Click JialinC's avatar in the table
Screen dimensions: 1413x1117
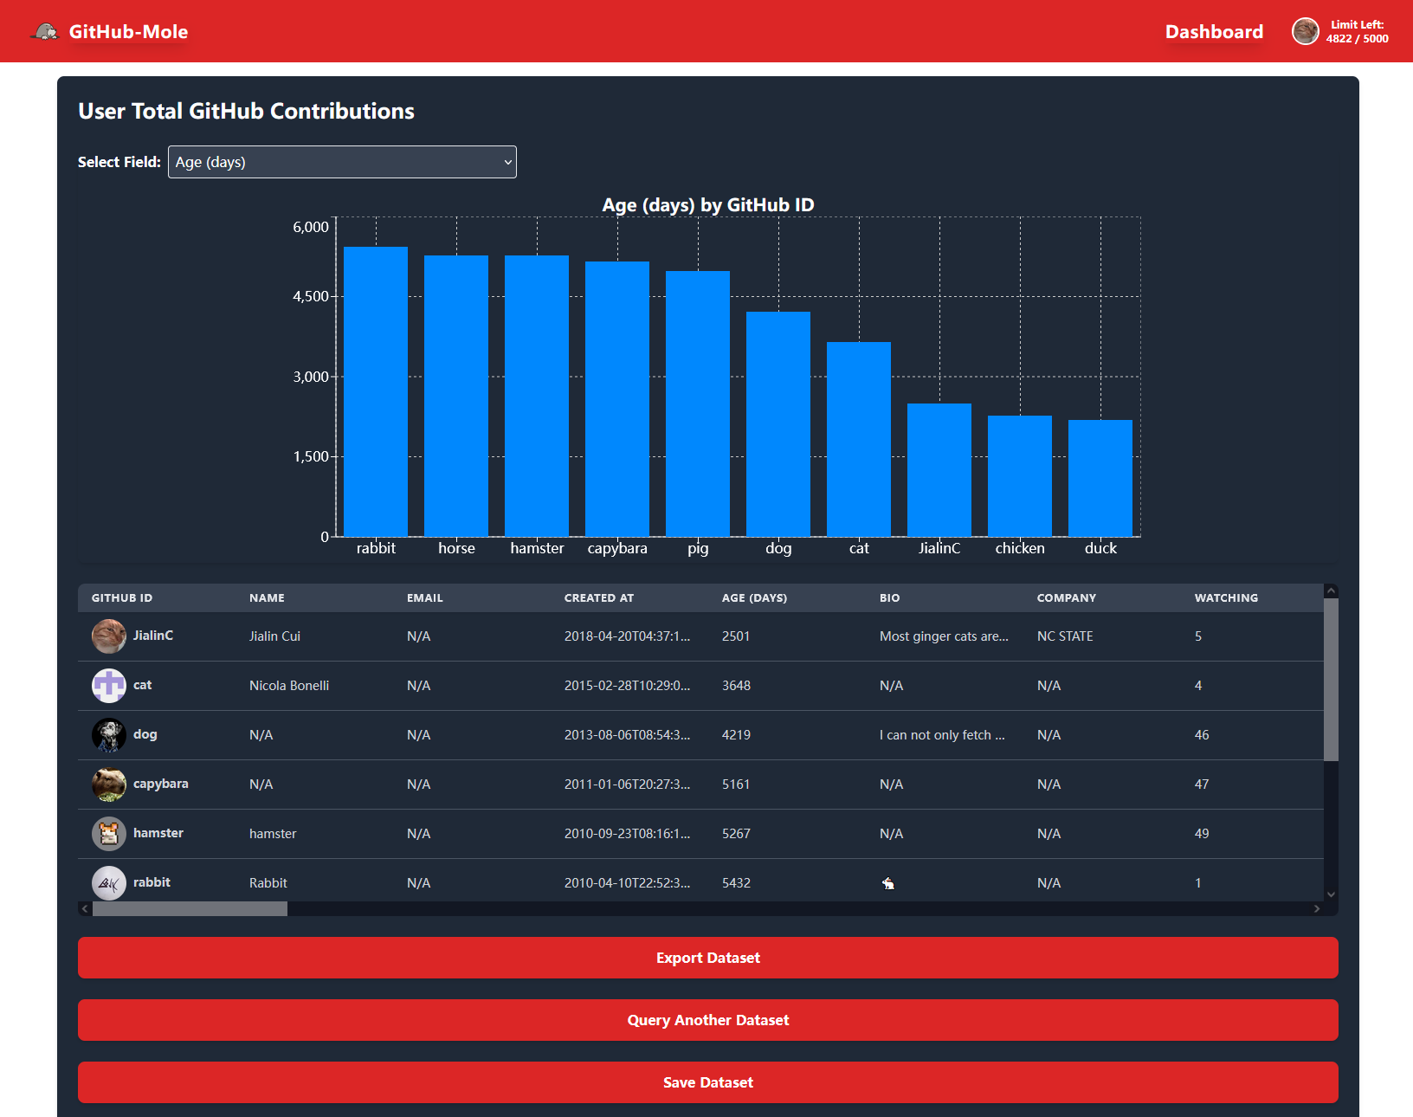[x=109, y=636]
